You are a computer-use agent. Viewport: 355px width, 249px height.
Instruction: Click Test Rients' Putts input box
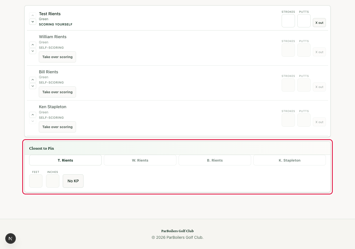pos(304,21)
